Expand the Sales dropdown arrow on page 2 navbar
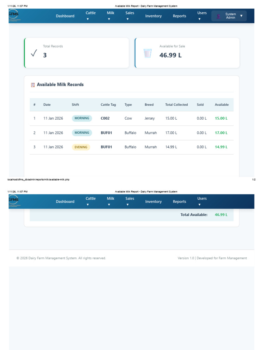 tap(127, 205)
